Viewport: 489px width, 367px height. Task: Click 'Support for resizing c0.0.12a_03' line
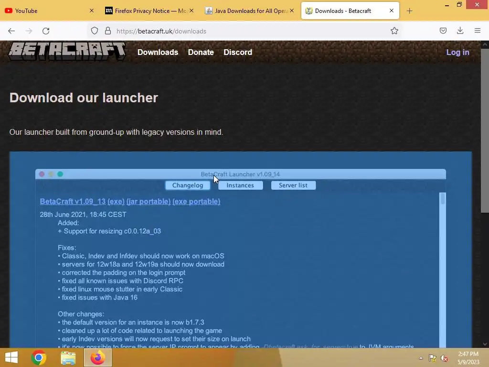[x=109, y=231]
